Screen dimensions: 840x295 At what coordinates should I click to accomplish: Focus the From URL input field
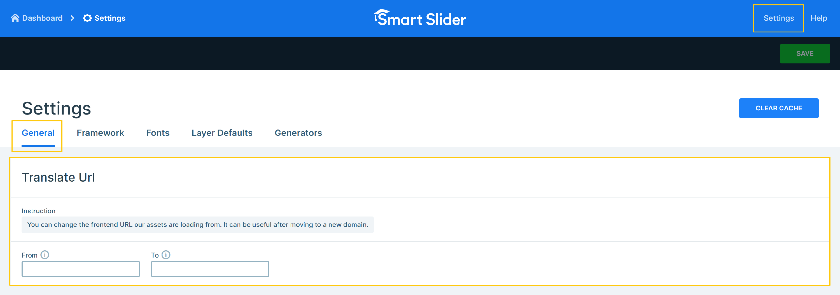coord(81,269)
